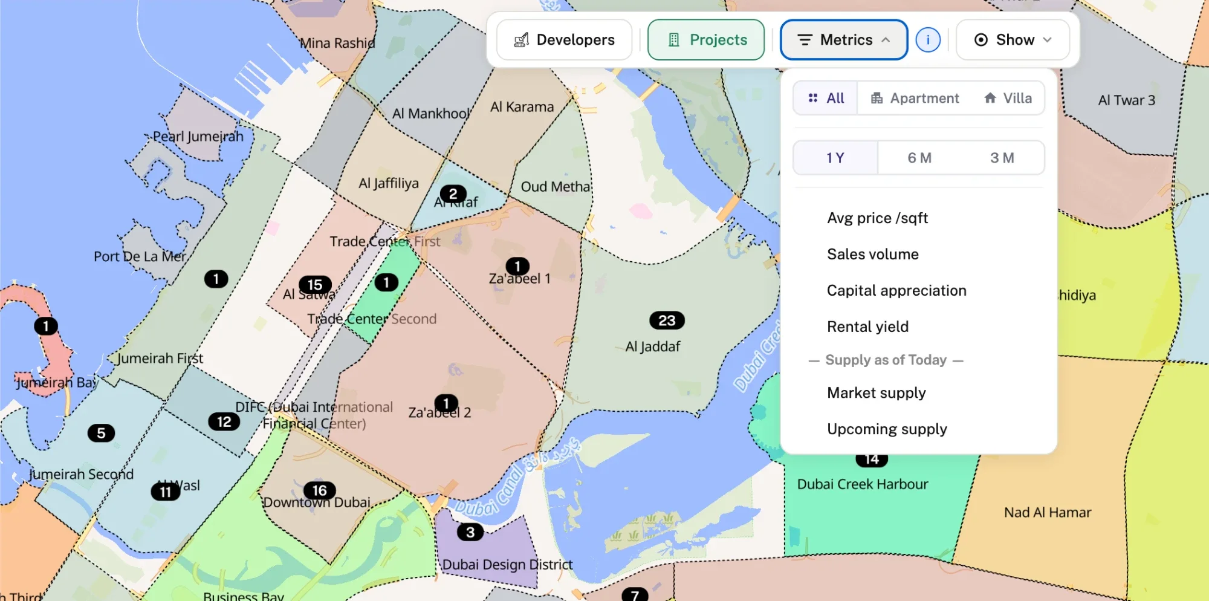1209x601 pixels.
Task: Click the 1 marker in Jumeirah Bay
Action: tap(46, 326)
